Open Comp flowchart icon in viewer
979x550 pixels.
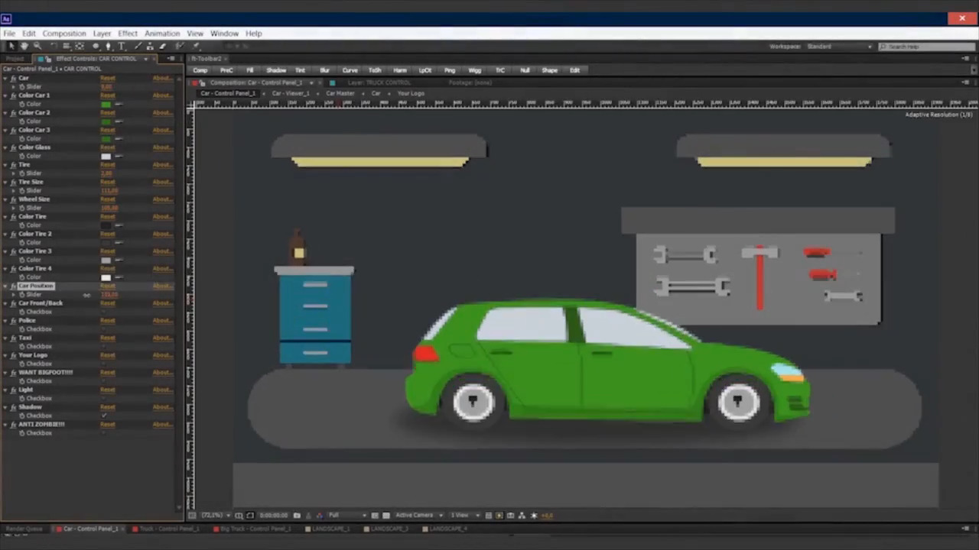click(522, 515)
